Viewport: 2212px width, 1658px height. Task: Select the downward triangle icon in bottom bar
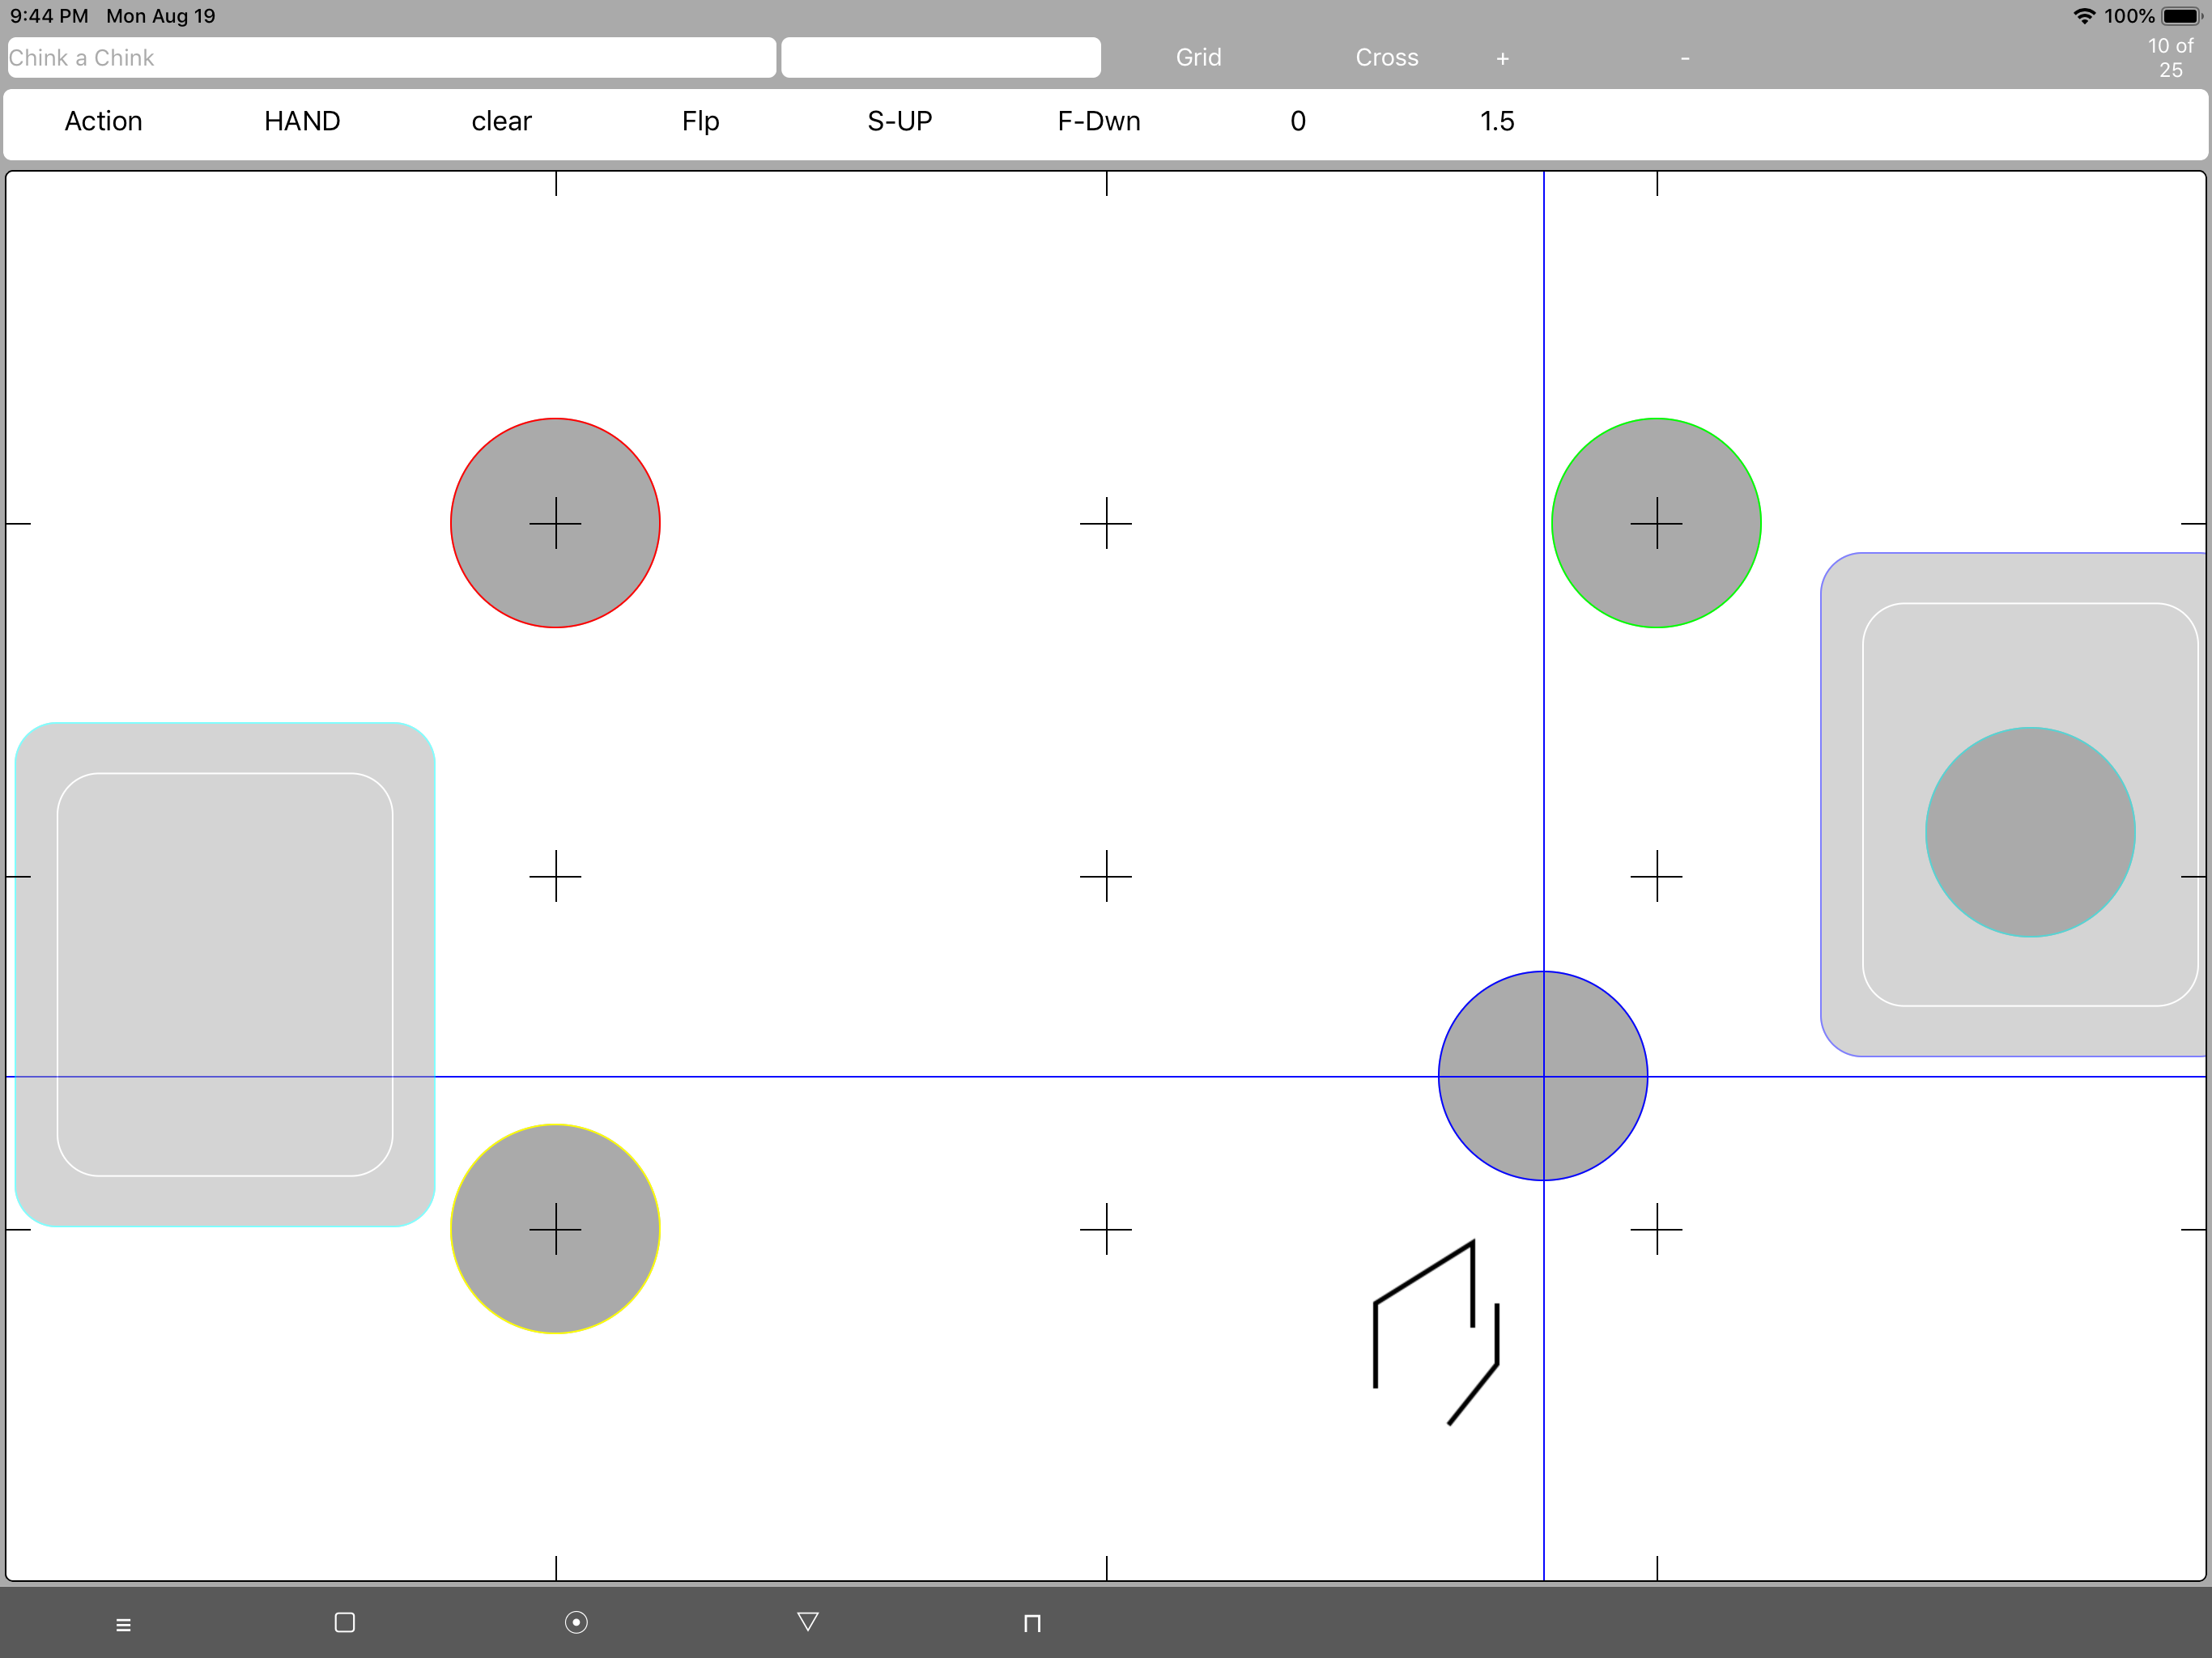808,1621
